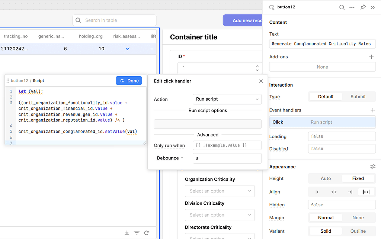Select the Click Run script event handler
This screenshot has height=239, width=381.
pyautogui.click(x=322, y=122)
